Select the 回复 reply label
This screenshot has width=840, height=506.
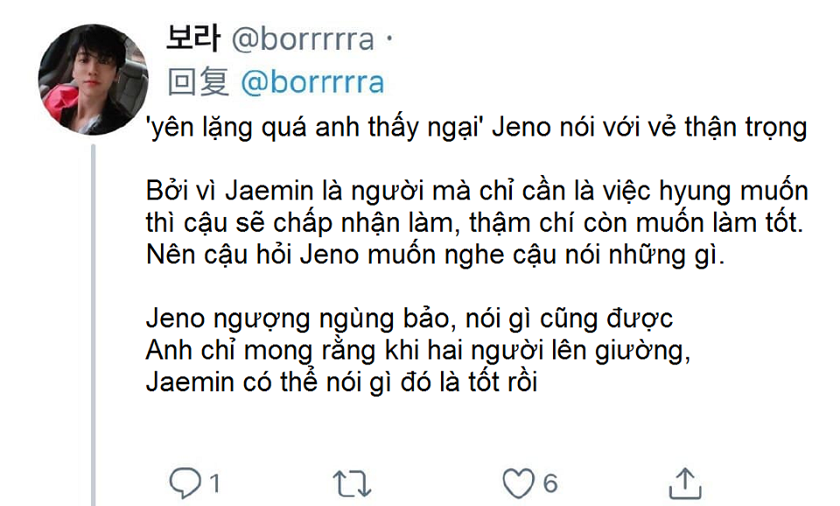[x=199, y=82]
